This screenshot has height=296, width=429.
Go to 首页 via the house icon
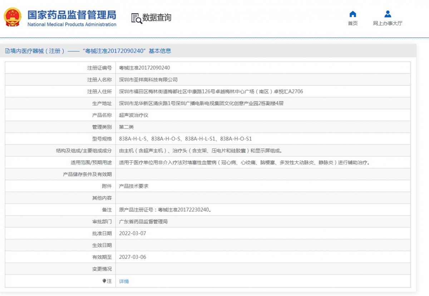(353, 14)
